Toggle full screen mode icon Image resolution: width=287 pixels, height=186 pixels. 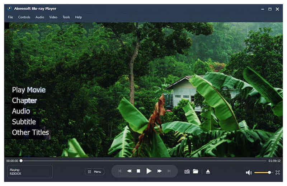278,173
